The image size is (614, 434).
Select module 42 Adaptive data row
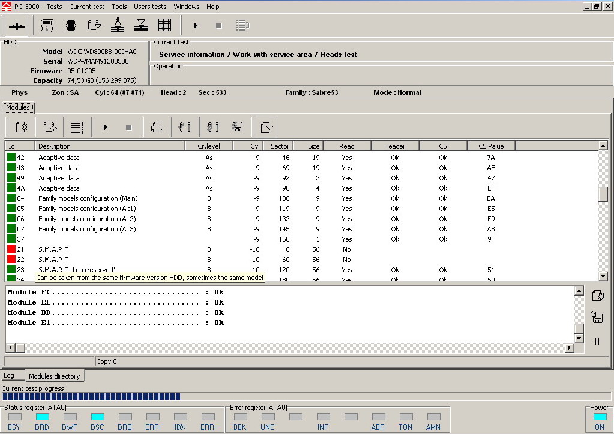pyautogui.click(x=301, y=158)
